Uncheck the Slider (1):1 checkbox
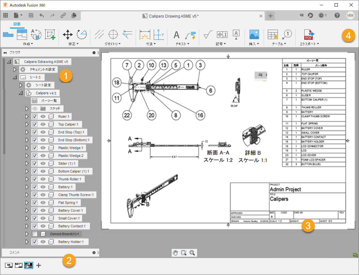This screenshot has height=275, width=359. coord(35,163)
